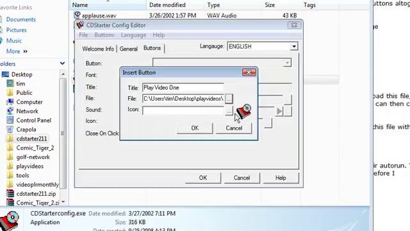Select the golf-network folder
Image resolution: width=410 pixels, height=231 pixels.
[33, 157]
